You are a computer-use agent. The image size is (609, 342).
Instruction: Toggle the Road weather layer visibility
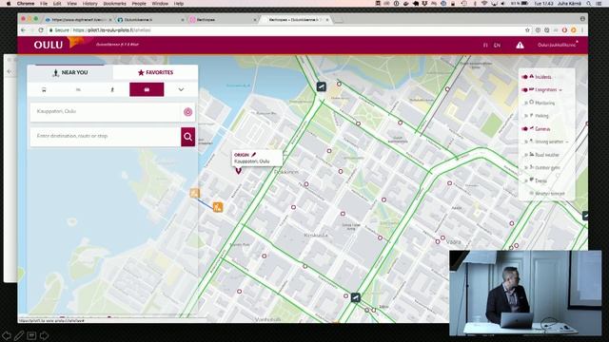[525, 155]
